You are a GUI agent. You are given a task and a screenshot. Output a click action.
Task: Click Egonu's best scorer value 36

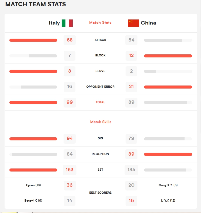point(70,185)
